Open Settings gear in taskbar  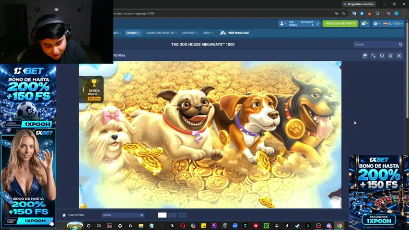(120, 226)
